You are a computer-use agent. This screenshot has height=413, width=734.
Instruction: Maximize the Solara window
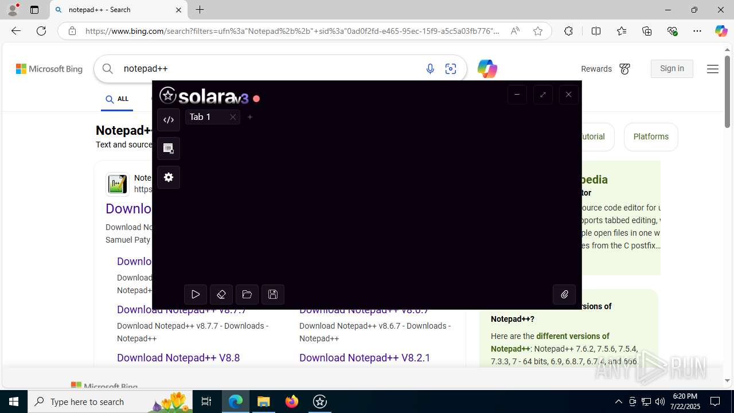[x=542, y=95]
